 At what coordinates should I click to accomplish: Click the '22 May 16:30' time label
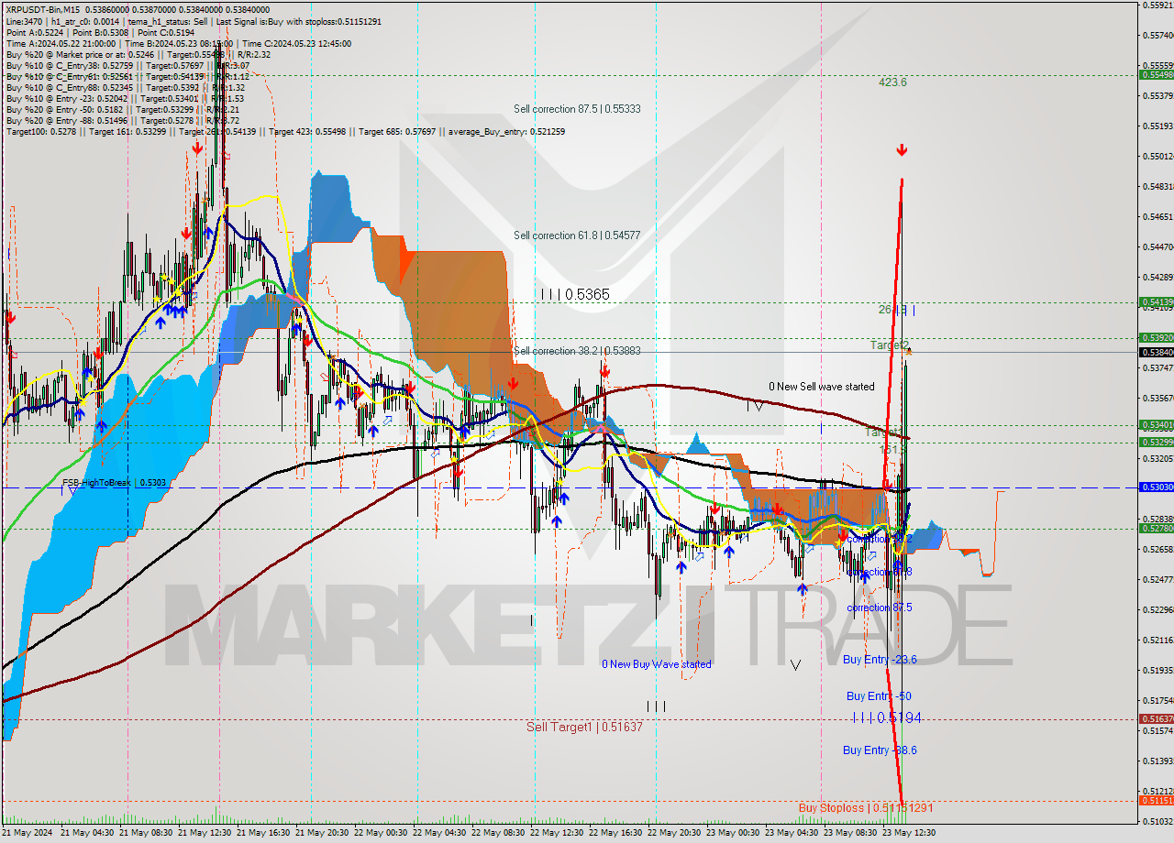coord(615,833)
